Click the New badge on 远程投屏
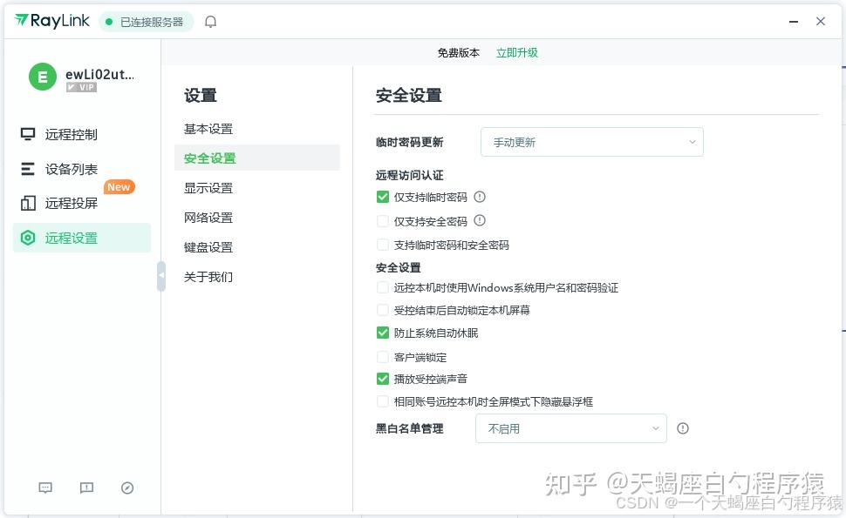 119,187
